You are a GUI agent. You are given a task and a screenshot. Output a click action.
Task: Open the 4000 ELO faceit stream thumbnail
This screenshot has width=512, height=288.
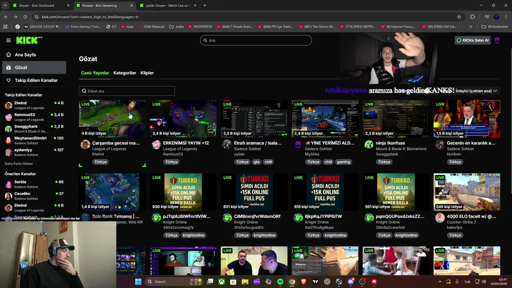pos(467,192)
